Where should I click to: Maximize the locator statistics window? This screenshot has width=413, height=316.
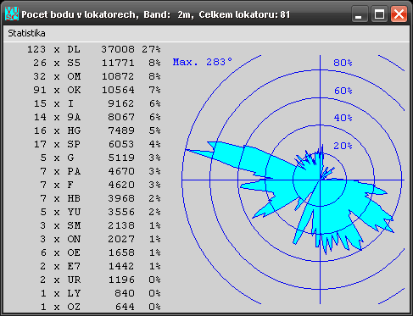pos(379,14)
